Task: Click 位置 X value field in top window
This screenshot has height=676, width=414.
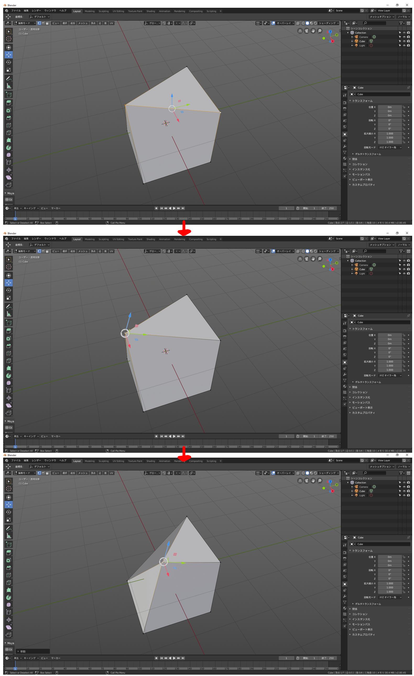Action: click(390, 107)
